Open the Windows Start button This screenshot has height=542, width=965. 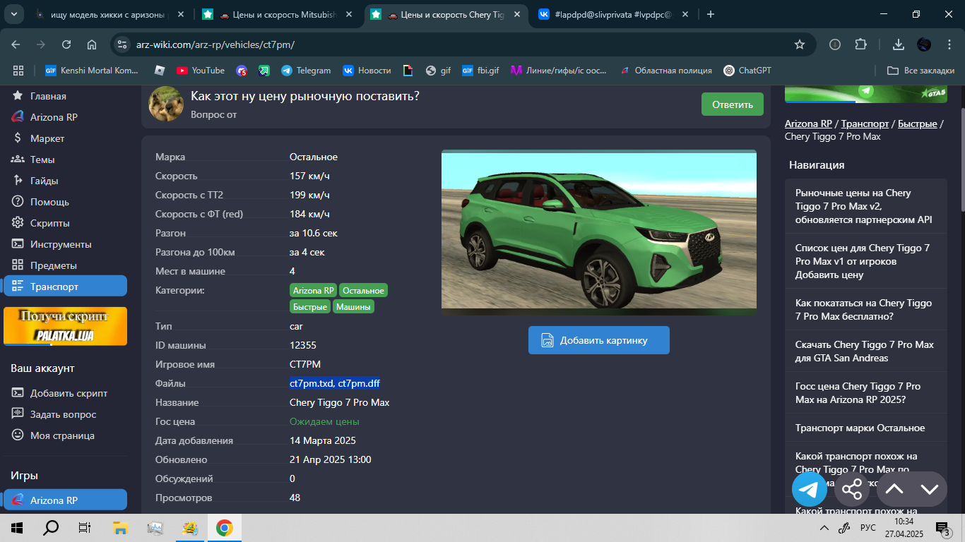17,528
